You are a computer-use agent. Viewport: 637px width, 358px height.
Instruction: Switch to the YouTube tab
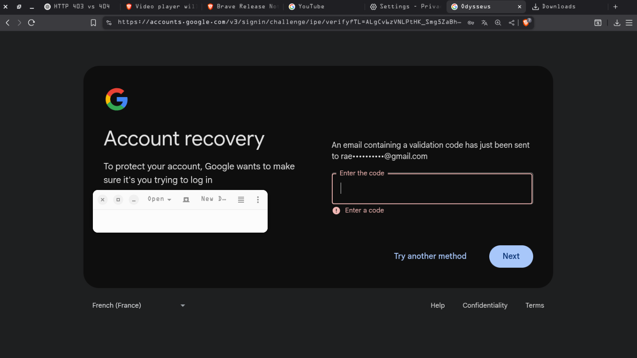[x=324, y=7]
